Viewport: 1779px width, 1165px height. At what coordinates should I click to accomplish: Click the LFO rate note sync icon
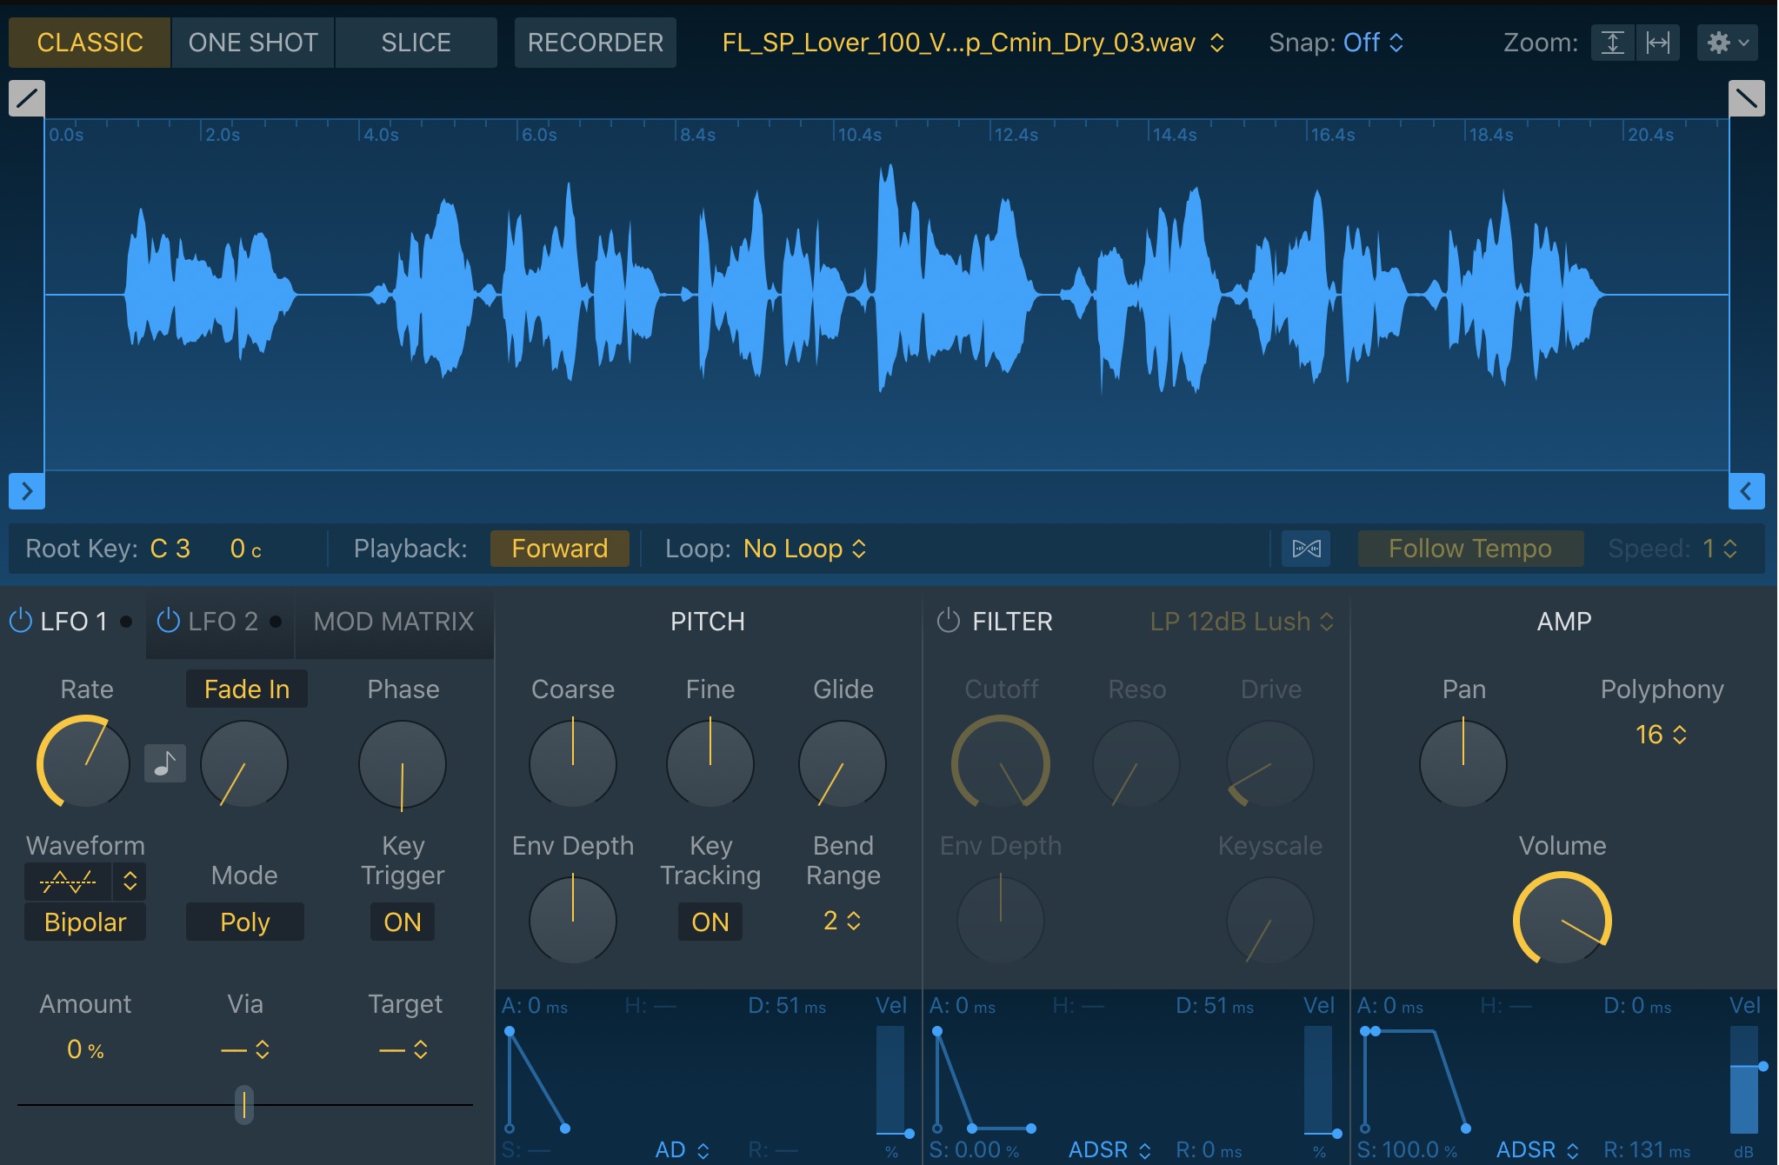point(164,764)
